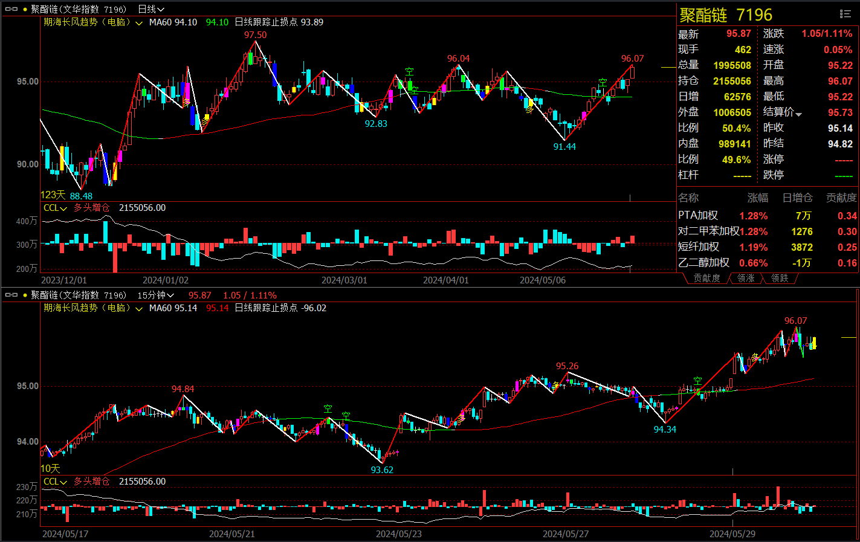Sort by the 涨幅 column header
The image size is (860, 542).
pyautogui.click(x=757, y=198)
